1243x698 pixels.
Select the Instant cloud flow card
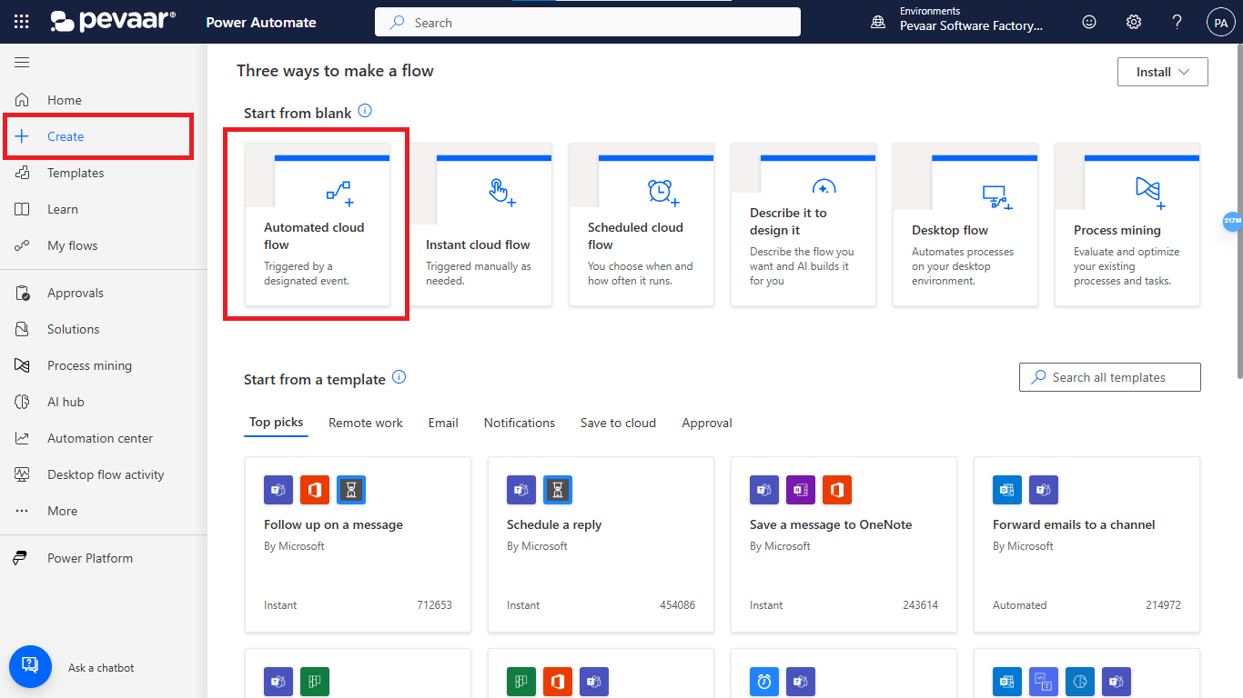tap(480, 225)
